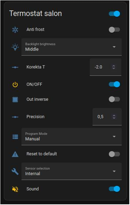Click the wrench Sensor selection icon

(x=15, y=171)
